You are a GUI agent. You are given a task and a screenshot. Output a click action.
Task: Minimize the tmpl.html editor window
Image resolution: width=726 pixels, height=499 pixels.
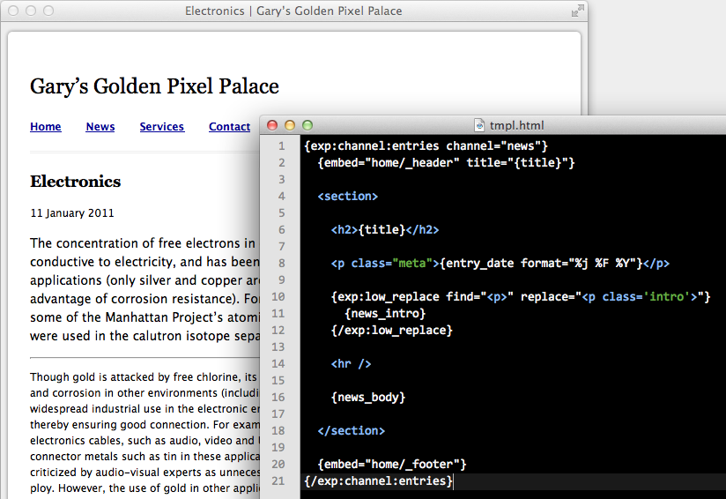[x=290, y=125]
